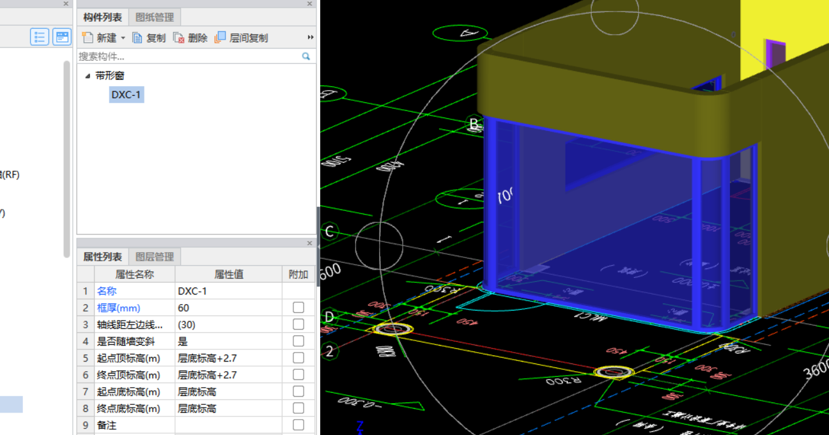Click the (30) axis offset value
Viewport: 829px width, 435px height.
click(x=228, y=324)
